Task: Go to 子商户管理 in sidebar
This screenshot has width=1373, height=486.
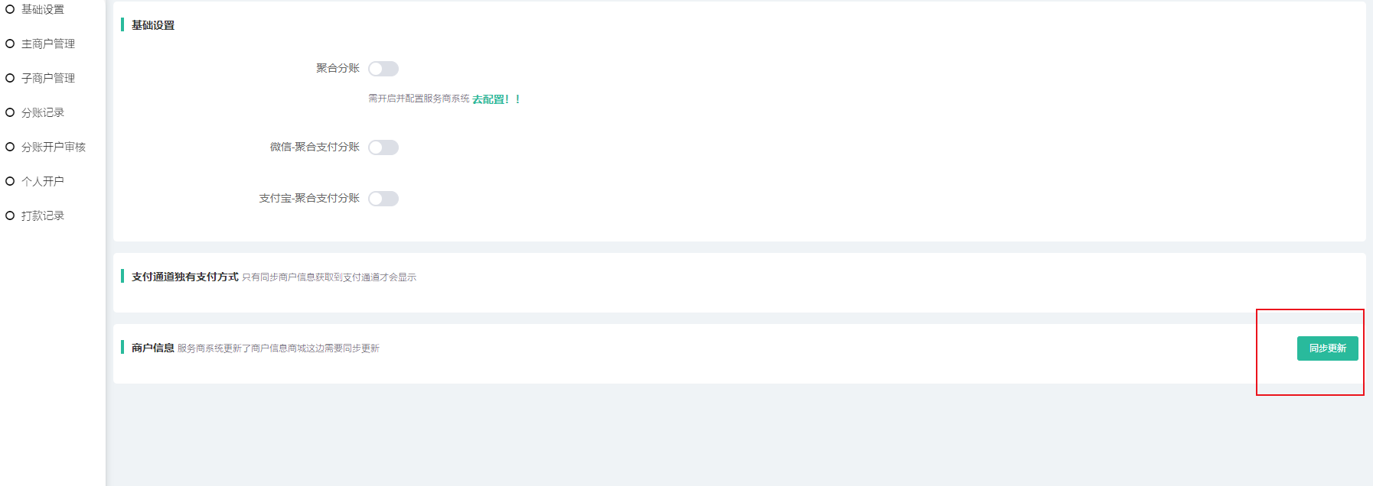Action: pyautogui.click(x=48, y=78)
